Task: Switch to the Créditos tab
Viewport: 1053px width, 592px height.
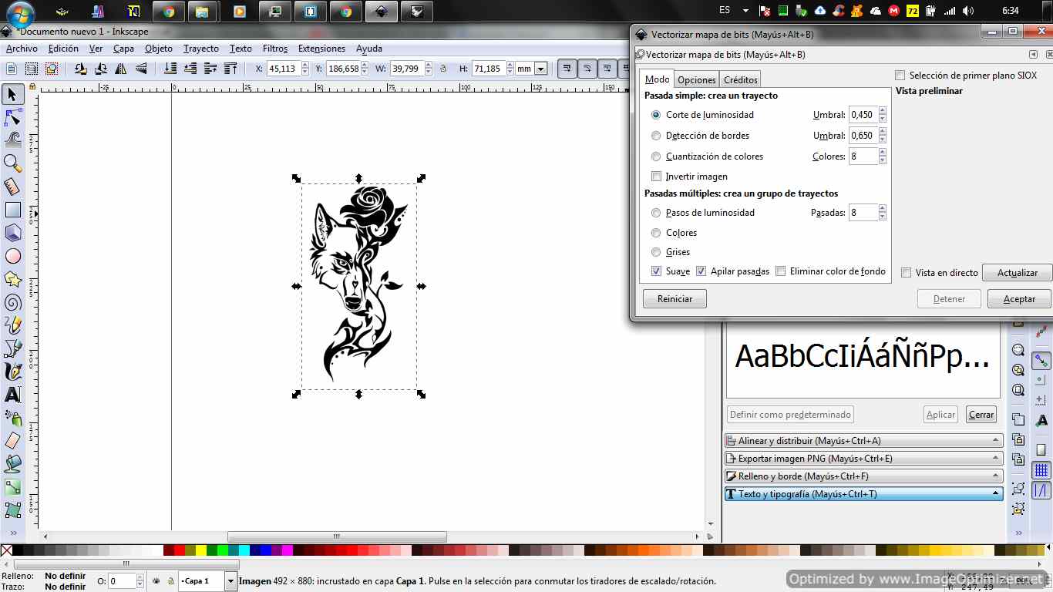Action: click(x=741, y=80)
